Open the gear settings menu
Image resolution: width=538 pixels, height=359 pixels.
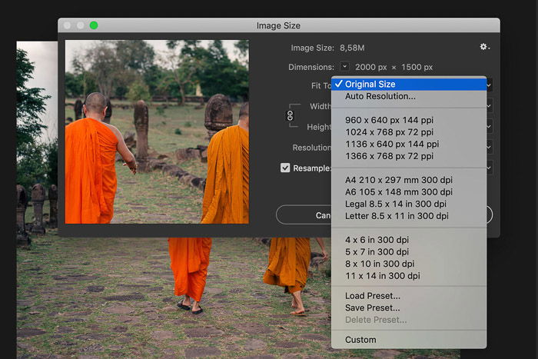484,48
